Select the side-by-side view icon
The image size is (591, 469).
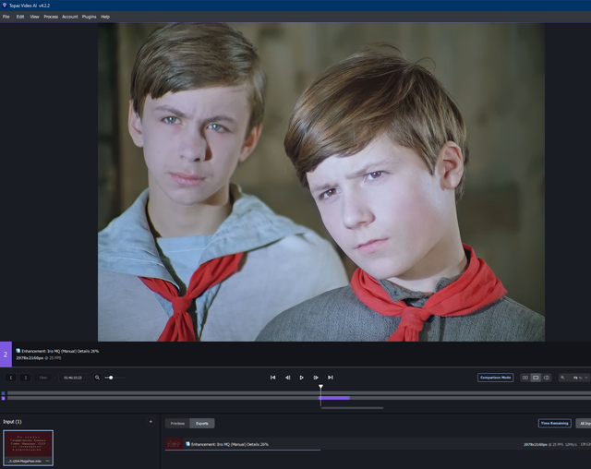tap(525, 378)
